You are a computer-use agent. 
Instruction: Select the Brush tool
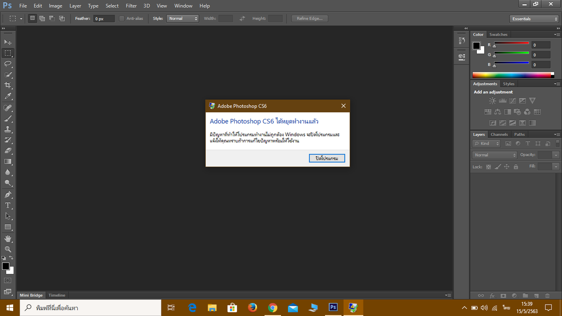[8, 118]
